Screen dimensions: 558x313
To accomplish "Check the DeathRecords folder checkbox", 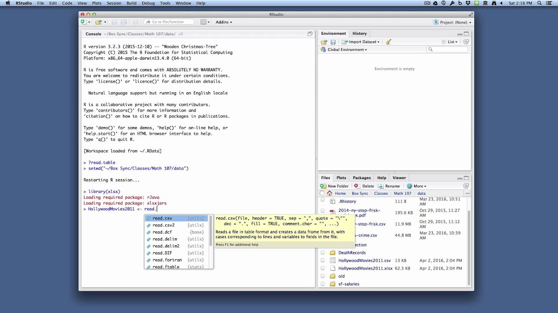I will 323,253.
